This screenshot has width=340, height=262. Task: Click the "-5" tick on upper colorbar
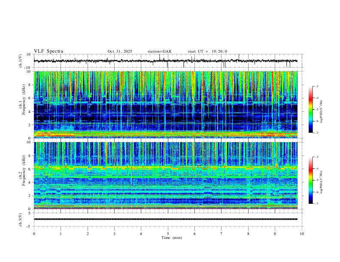316,110
